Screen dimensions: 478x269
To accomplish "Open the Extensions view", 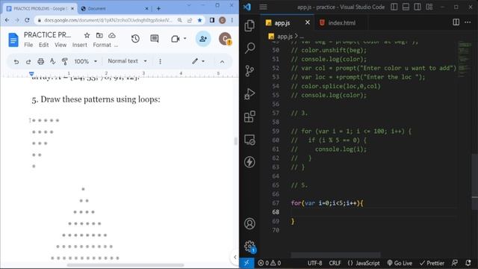I will (x=249, y=117).
